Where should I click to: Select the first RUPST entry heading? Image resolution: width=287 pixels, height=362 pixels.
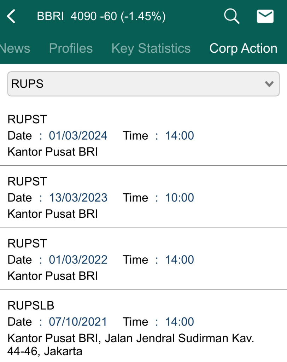(x=27, y=119)
